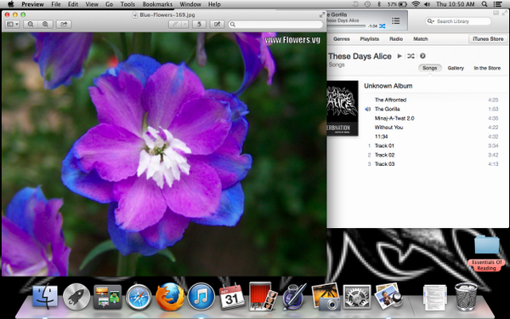
Task: Switch to Playlists tab in iTunes
Action: point(370,39)
